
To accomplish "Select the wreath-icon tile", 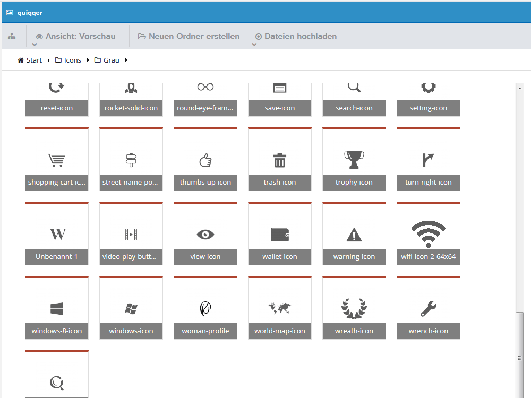I will pos(354,308).
